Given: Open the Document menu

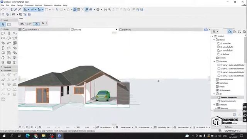Looking at the screenshot, I should (29, 5).
